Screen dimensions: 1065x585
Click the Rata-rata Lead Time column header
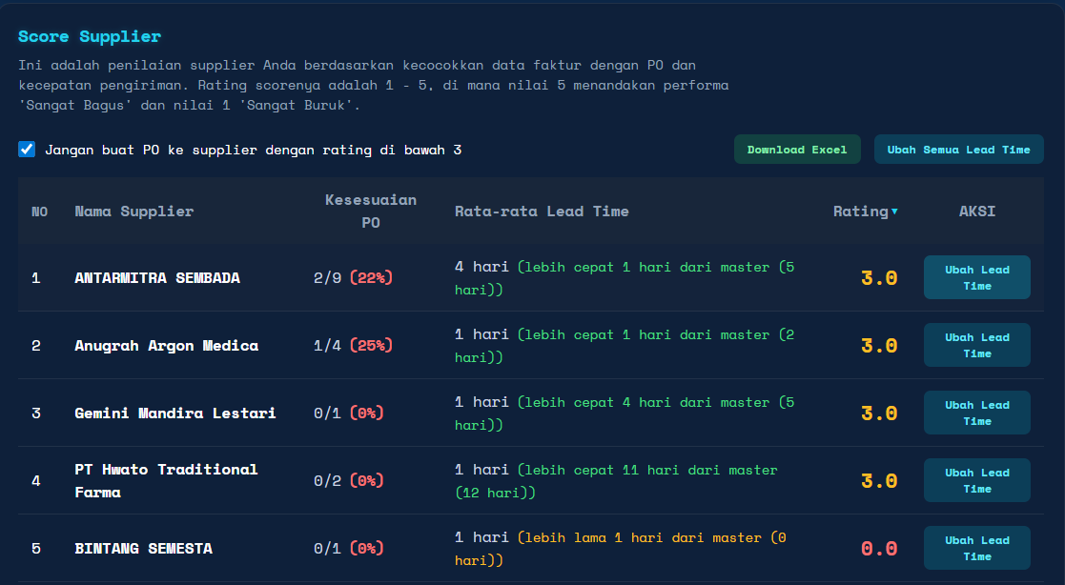(542, 212)
